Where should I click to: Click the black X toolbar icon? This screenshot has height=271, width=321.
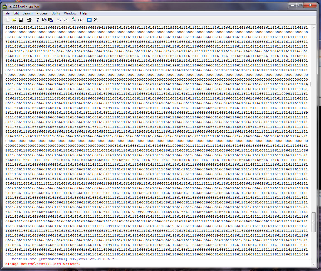tap(96, 20)
